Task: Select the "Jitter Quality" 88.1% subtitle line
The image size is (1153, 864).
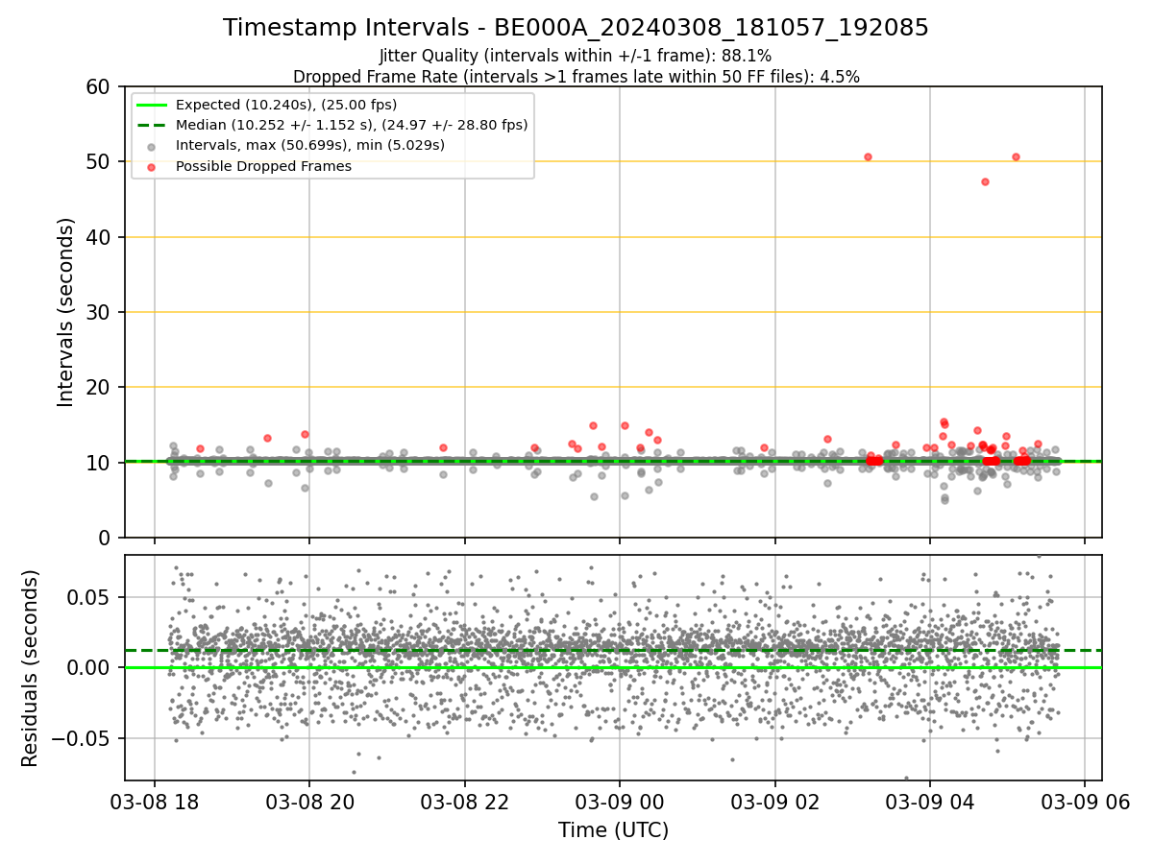Action: [x=576, y=56]
